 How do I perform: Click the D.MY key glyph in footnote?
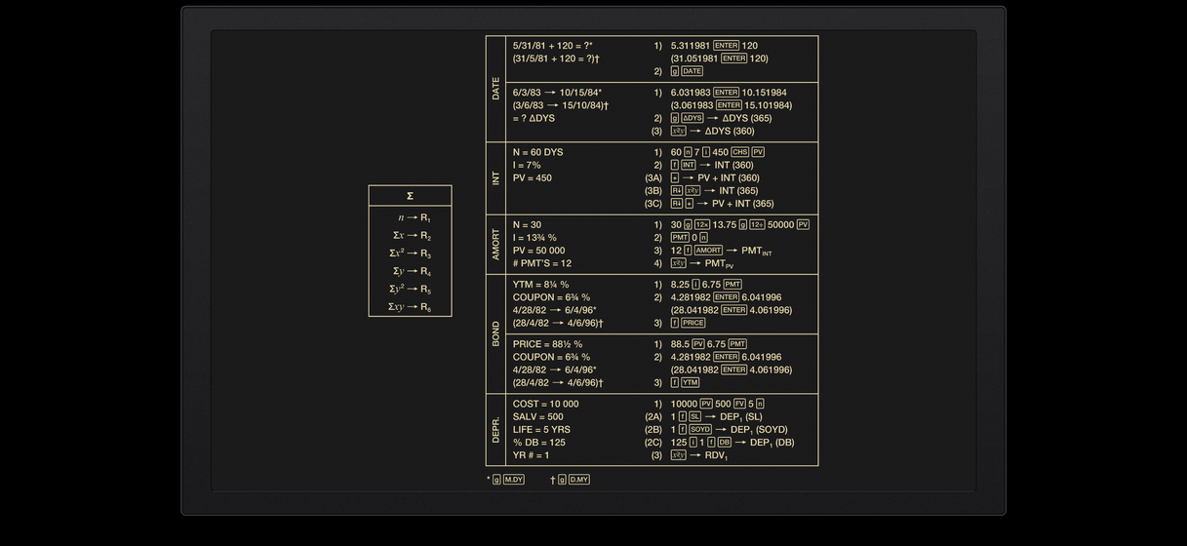pos(579,479)
